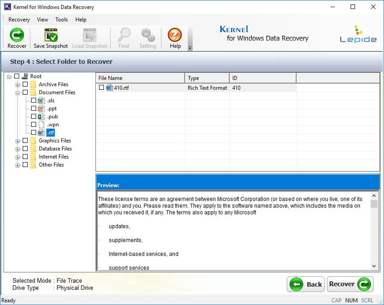Image resolution: width=384 pixels, height=305 pixels.
Task: Sort by Type column header
Action: click(x=207, y=78)
